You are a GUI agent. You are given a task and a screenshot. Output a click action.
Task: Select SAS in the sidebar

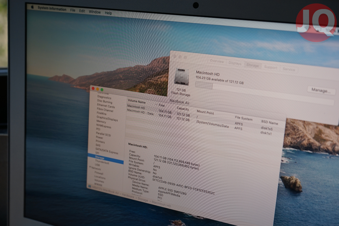pyautogui.click(x=98, y=145)
